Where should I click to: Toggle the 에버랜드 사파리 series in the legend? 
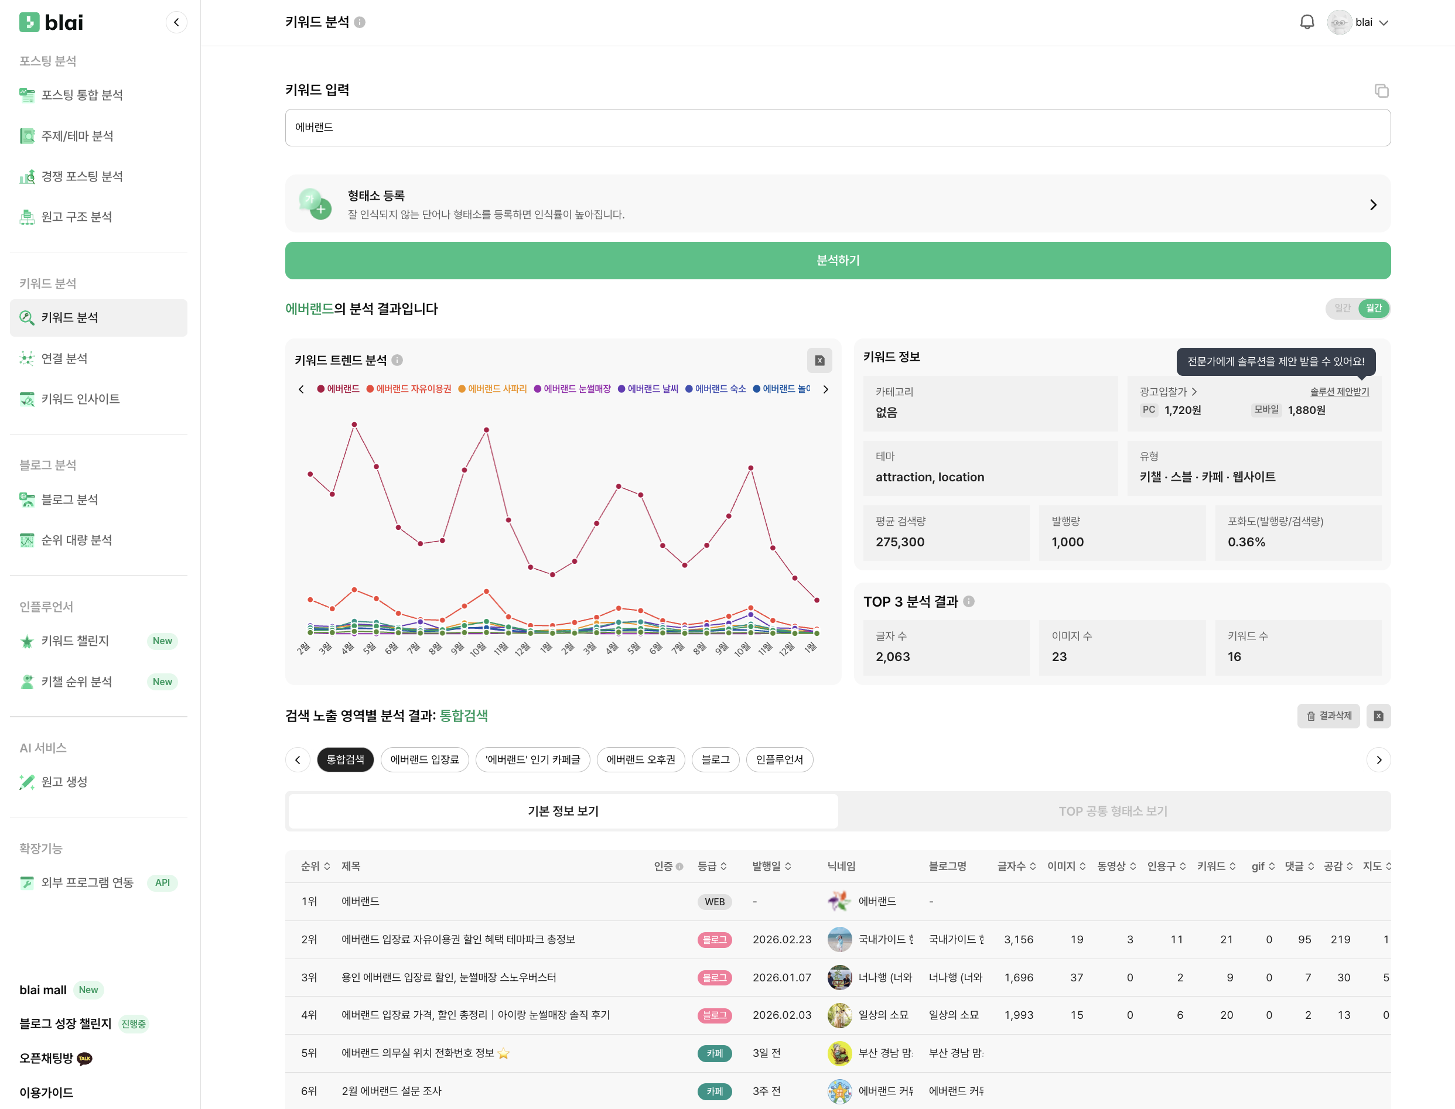click(496, 389)
